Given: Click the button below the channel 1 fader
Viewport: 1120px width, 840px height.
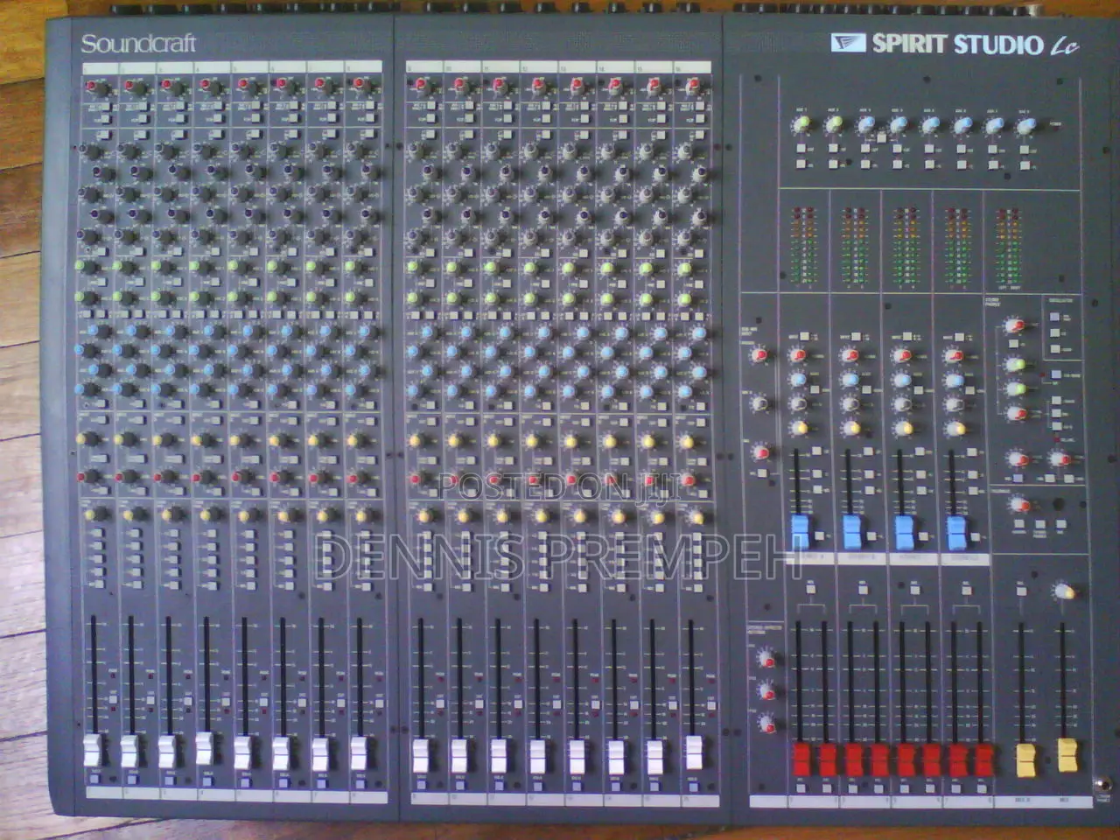Looking at the screenshot, I should click(94, 779).
